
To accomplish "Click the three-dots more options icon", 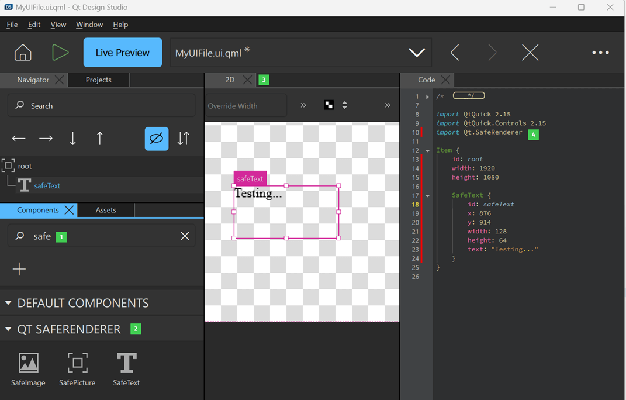I will click(x=600, y=53).
